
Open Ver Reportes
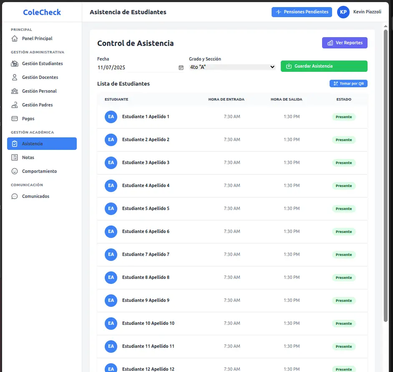345,43
